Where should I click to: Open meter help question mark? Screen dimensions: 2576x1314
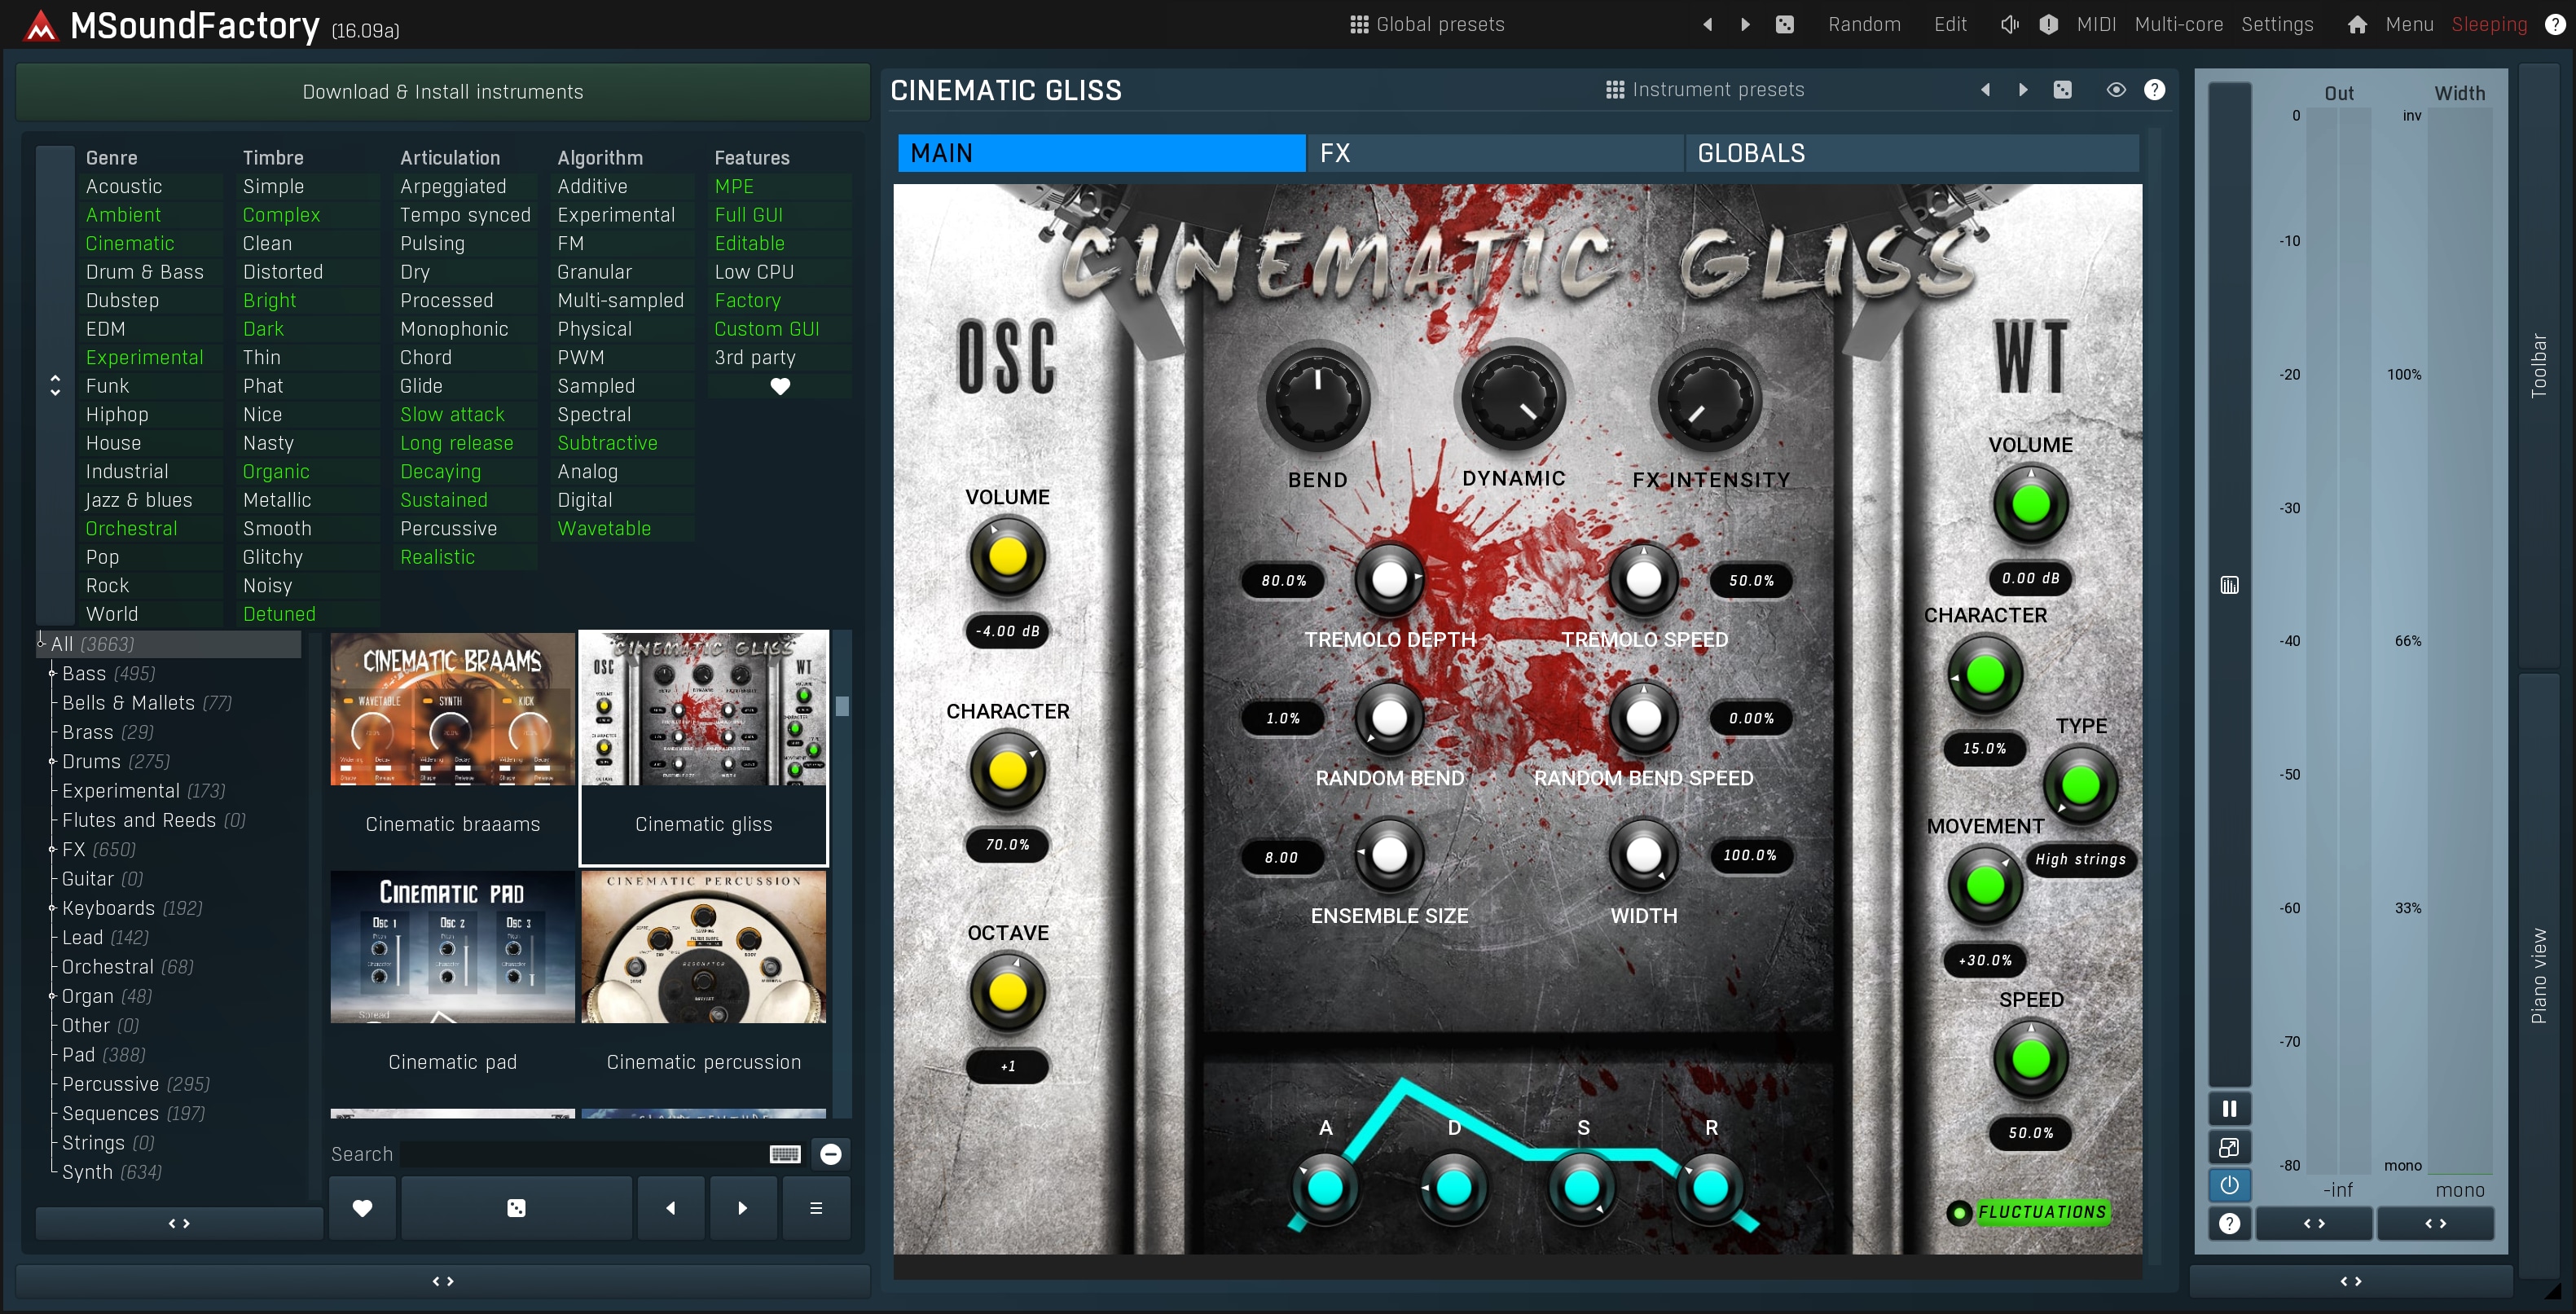(2229, 1224)
